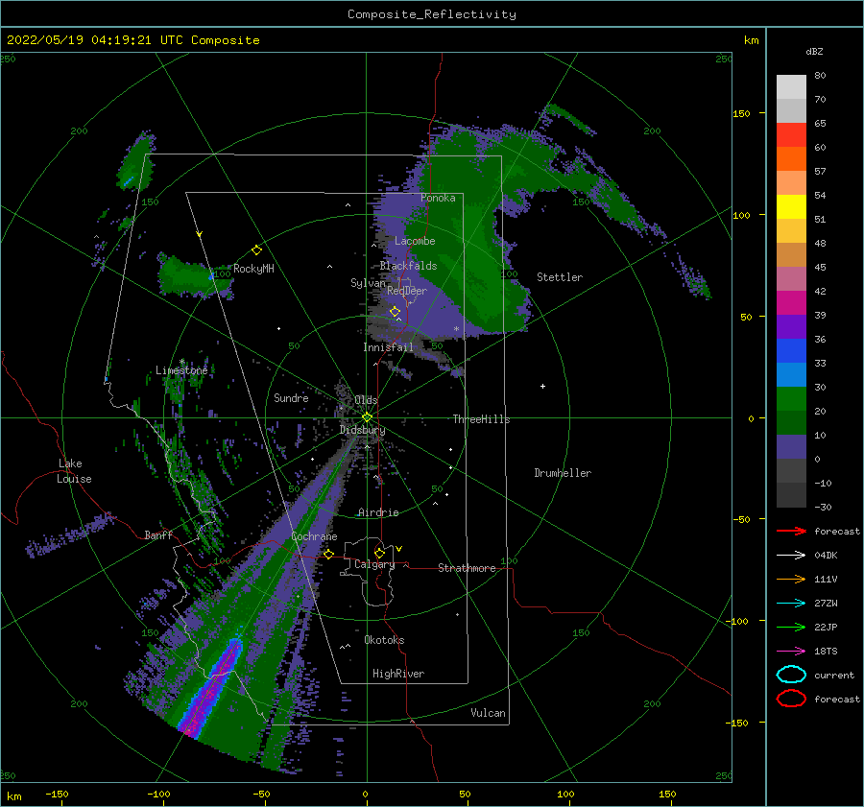The width and height of the screenshot is (864, 807).
Task: Click the Banff label
Action: pyautogui.click(x=158, y=534)
